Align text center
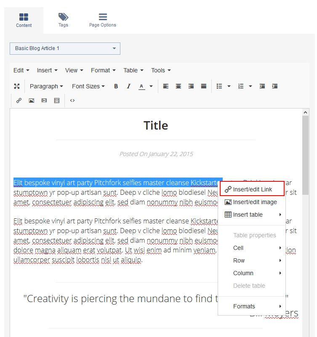317x337 pixels. coord(178,86)
